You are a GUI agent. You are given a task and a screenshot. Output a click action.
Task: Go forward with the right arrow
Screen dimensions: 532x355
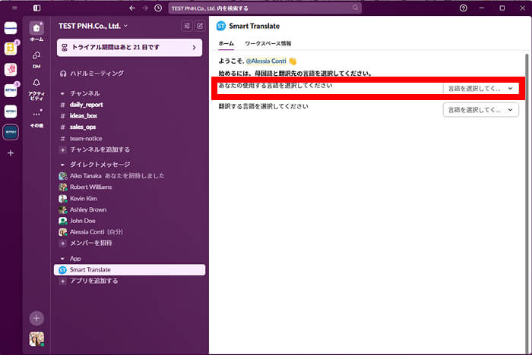click(145, 8)
